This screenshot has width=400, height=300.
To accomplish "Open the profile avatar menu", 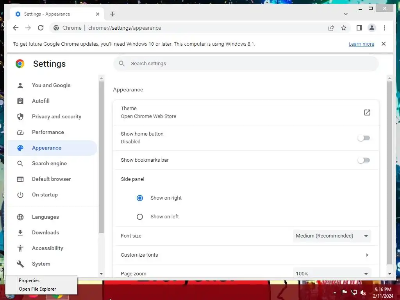I will (372, 28).
